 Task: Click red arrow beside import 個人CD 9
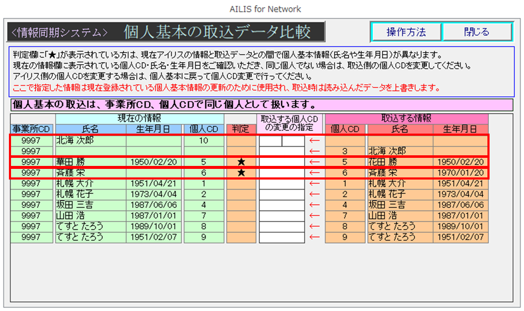314,237
